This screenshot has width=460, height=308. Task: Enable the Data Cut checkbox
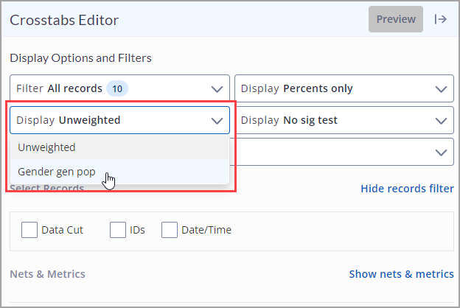click(x=29, y=230)
